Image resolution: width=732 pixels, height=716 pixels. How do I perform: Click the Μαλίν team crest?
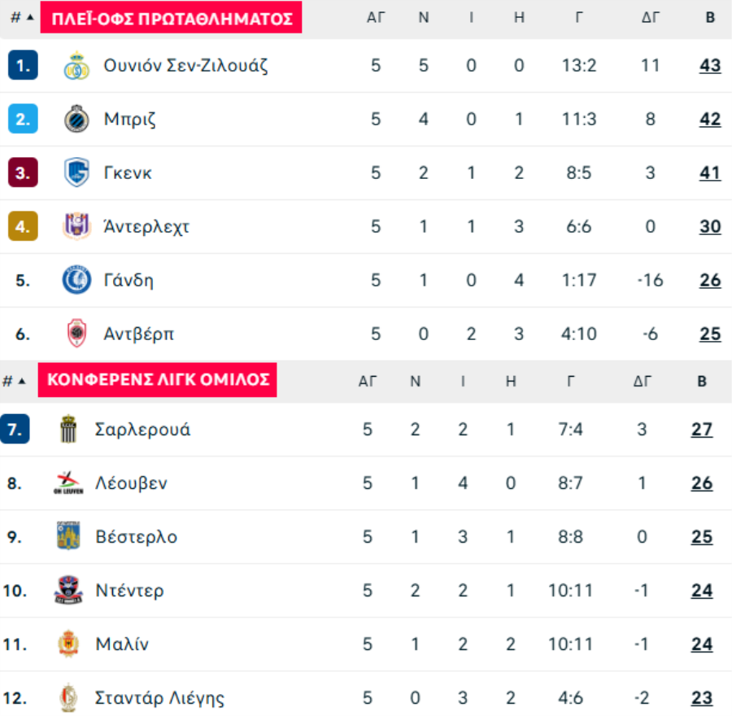[x=68, y=644]
